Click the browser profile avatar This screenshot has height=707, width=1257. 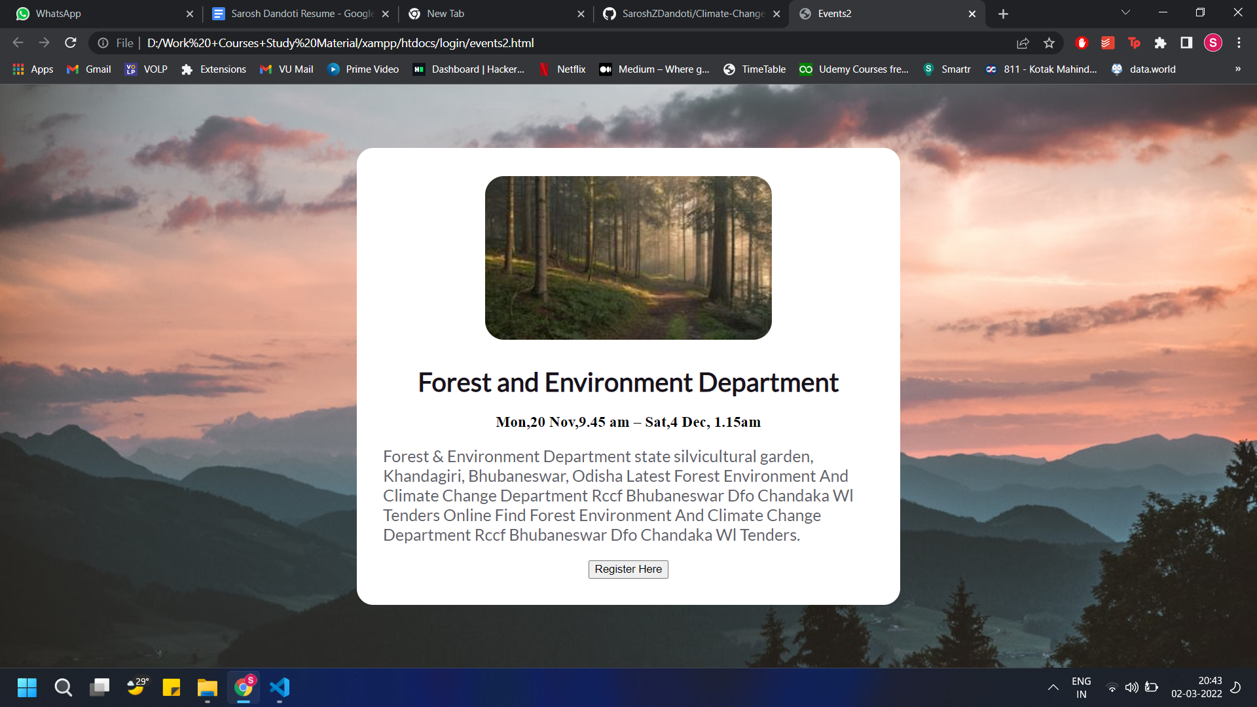tap(1213, 43)
